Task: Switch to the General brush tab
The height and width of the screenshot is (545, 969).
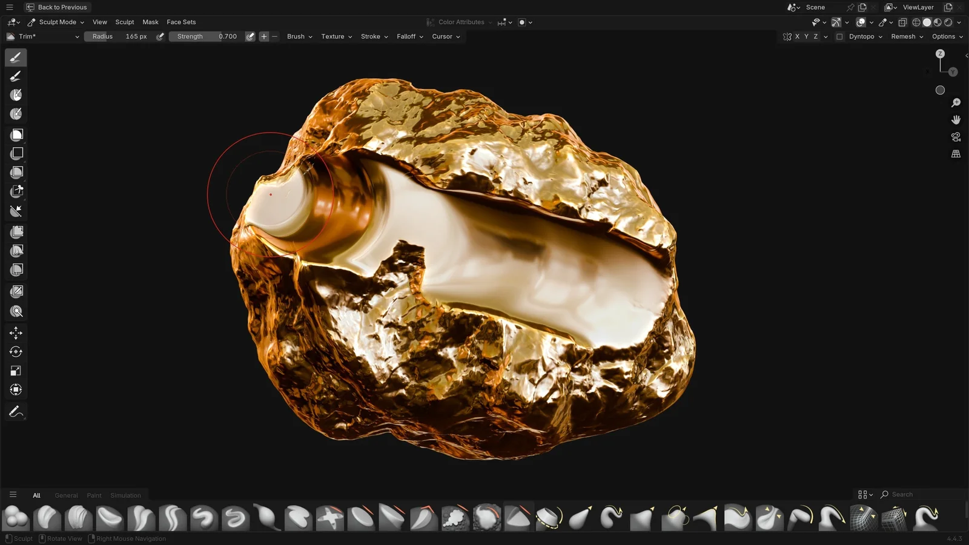Action: 66,495
